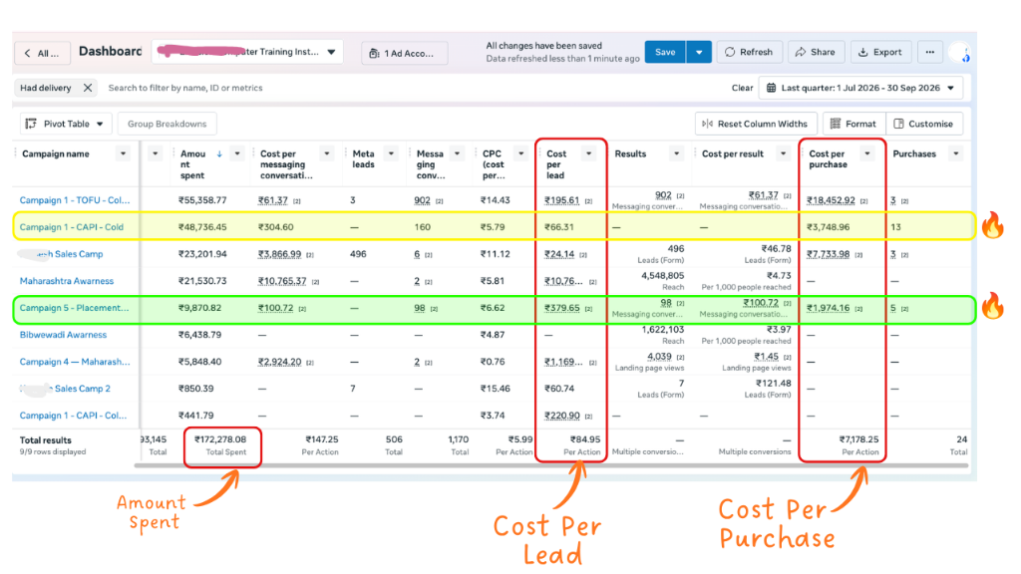Image resolution: width=1021 pixels, height=574 pixels.
Task: Open the more options ellipsis menu
Action: 930,52
